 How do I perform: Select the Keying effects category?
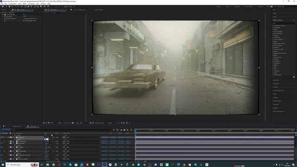click(275, 51)
